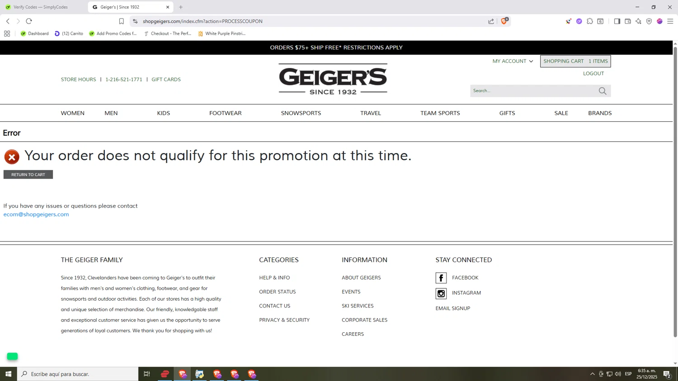Image resolution: width=678 pixels, height=381 pixels.
Task: Open the Sale menu
Action: point(561,113)
